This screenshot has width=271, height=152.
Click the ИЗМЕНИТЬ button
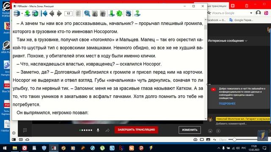point(190,130)
